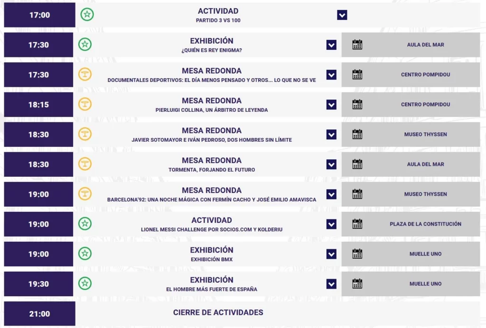Screen dimensions: 486x328
Task: Click green star icon of Partido 3 vs 100
Action: tap(87, 15)
